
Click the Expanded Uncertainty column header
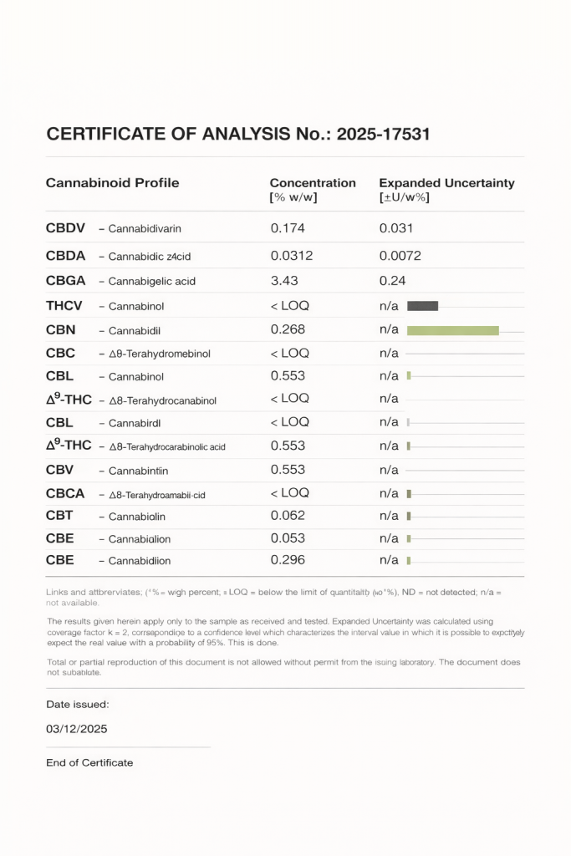(446, 183)
